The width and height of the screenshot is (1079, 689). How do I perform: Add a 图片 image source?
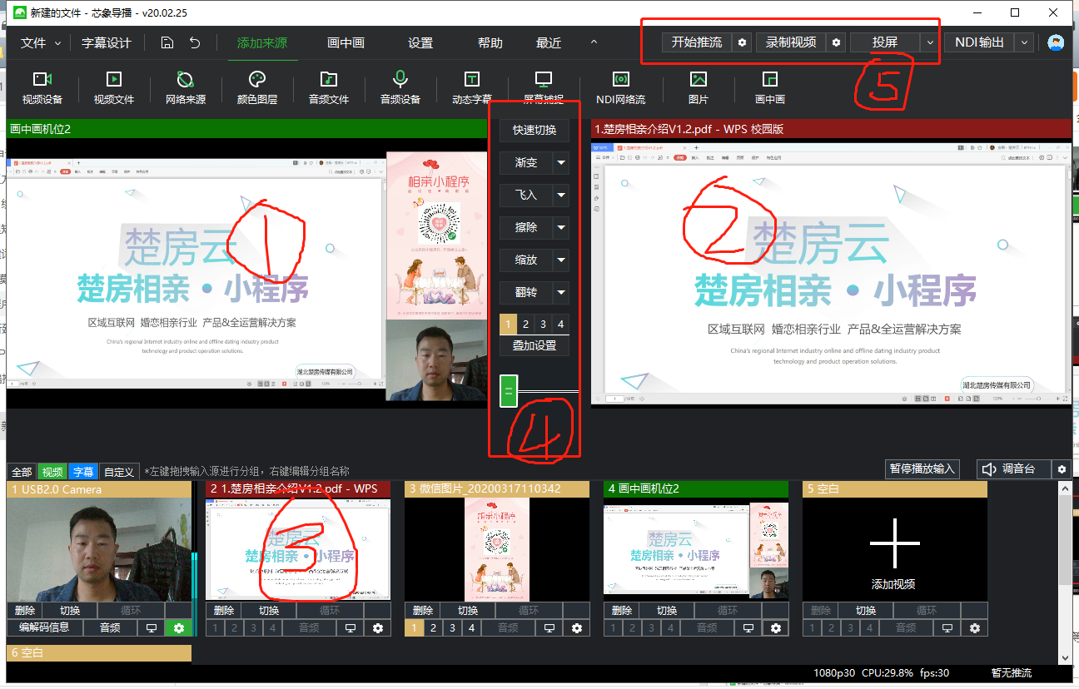(x=699, y=87)
